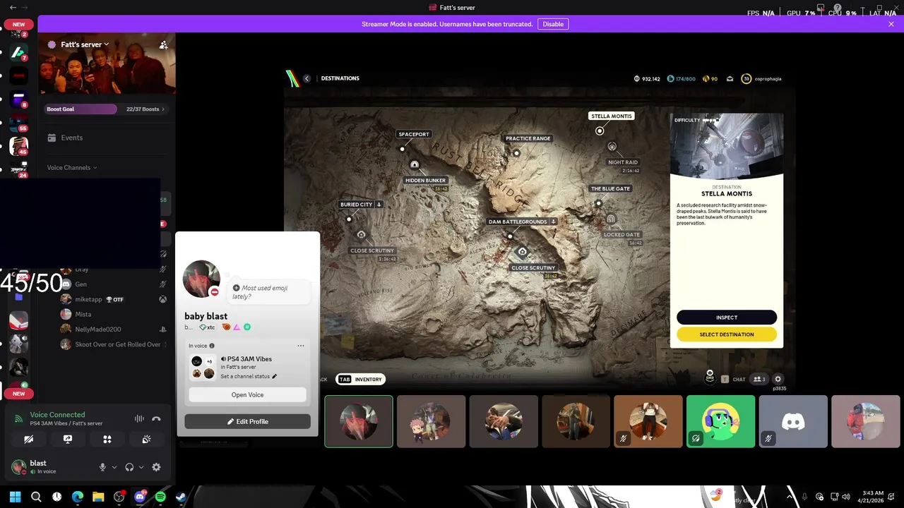Viewport: 904px width, 508px height.
Task: Open Microsoft Edge from taskbar
Action: pyautogui.click(x=78, y=497)
